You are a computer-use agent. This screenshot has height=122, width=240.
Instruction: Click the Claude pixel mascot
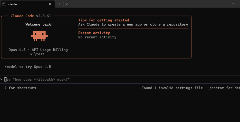coord(39,36)
